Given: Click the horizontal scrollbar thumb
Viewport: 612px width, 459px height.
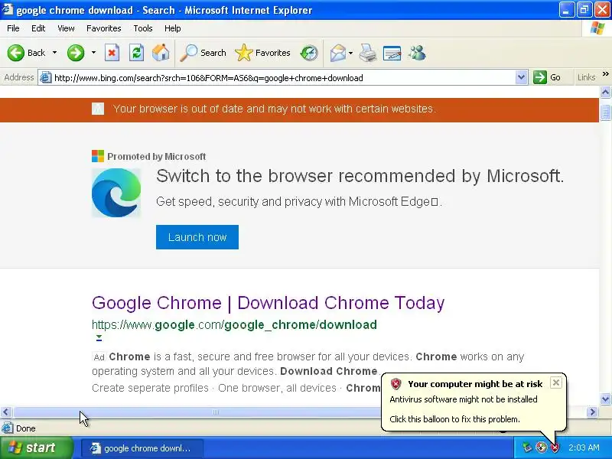Looking at the screenshot, I should click(216, 412).
